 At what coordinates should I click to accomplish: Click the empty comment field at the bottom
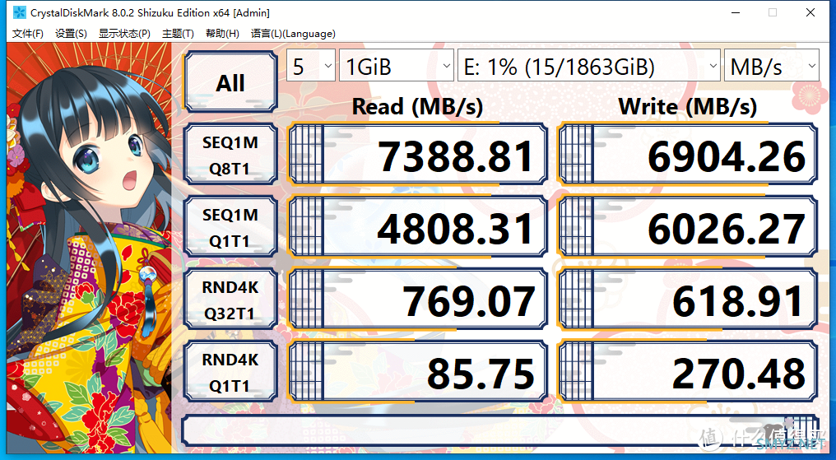pos(500,430)
